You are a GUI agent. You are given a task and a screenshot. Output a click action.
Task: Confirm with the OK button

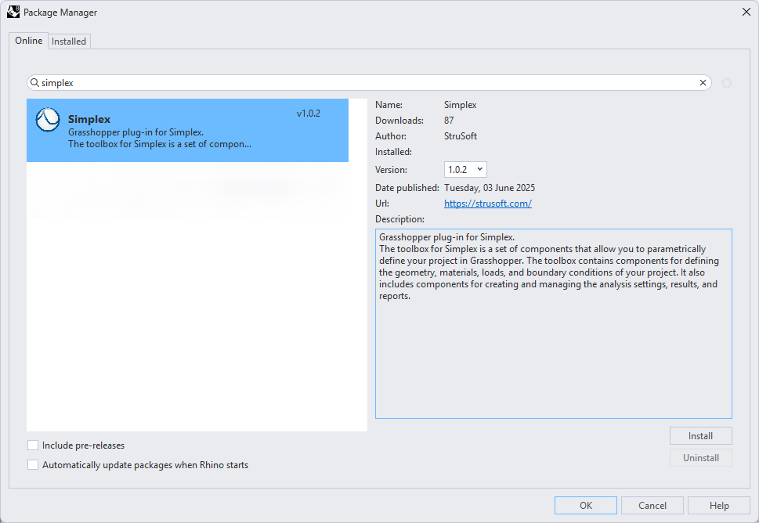tap(585, 506)
